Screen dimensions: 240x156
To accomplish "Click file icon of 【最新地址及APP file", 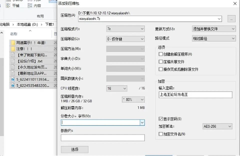I will click(13, 74).
